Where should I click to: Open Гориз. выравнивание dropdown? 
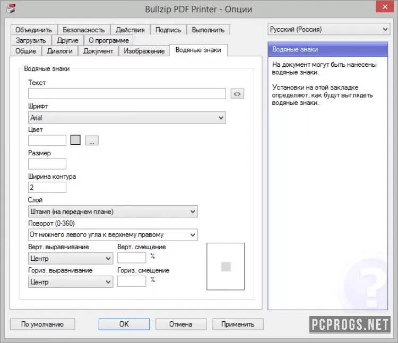point(71,282)
